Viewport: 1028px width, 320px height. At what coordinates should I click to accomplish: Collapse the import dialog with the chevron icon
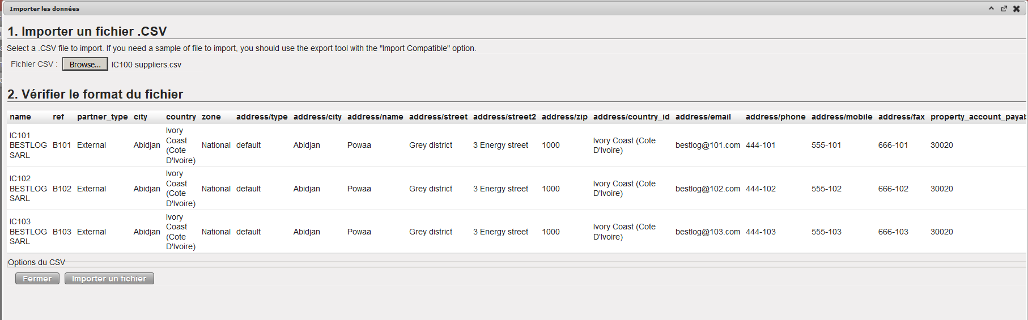pos(991,8)
